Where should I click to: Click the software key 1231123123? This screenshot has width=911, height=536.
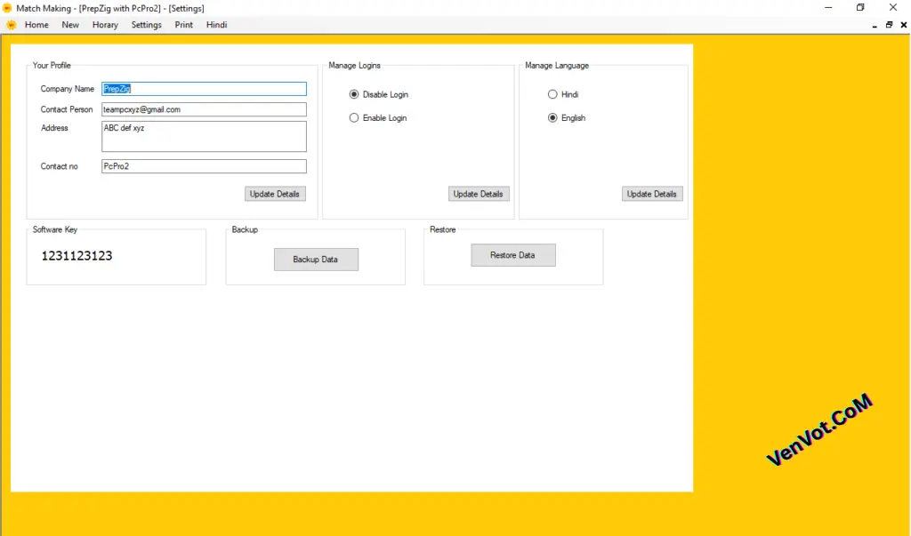(x=77, y=256)
